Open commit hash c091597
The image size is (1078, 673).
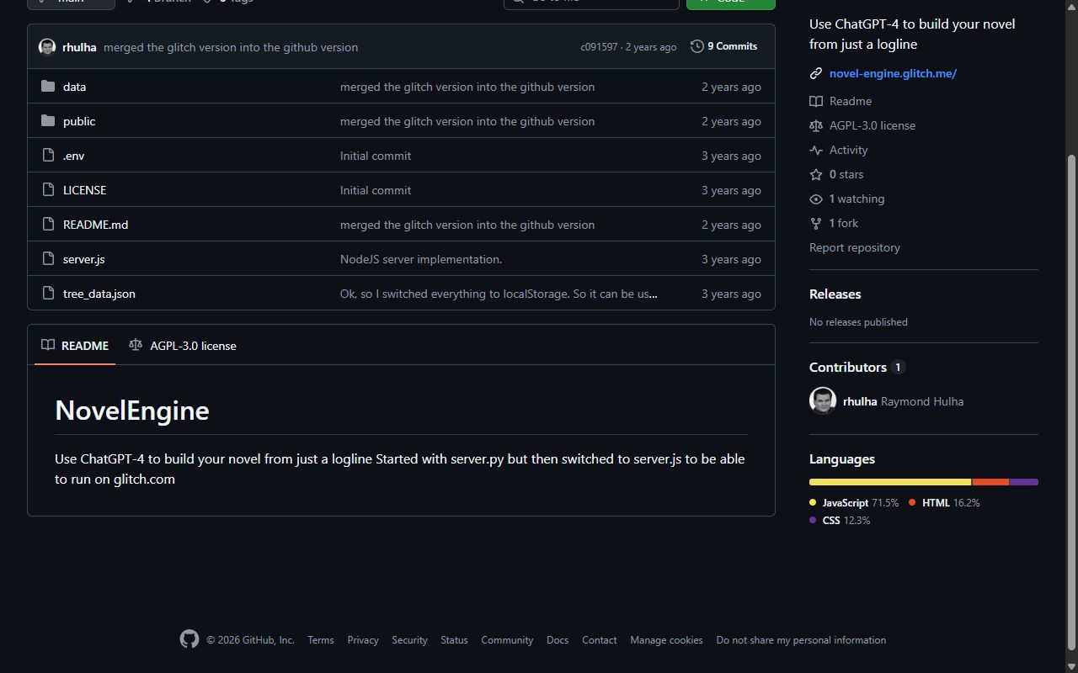[599, 47]
